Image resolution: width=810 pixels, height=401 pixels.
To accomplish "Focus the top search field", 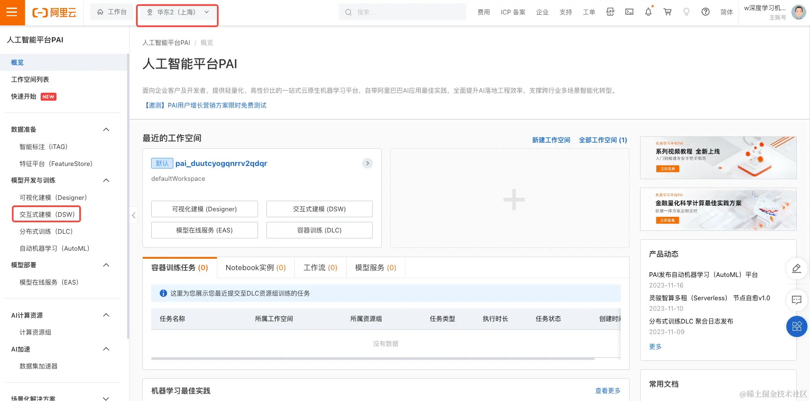I will (x=402, y=12).
